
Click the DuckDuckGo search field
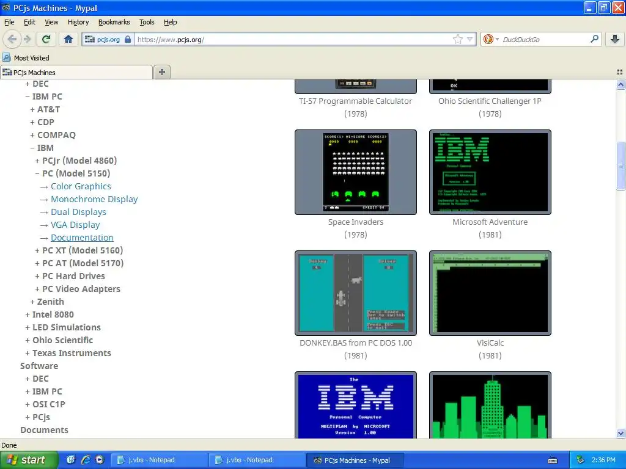[x=545, y=40]
